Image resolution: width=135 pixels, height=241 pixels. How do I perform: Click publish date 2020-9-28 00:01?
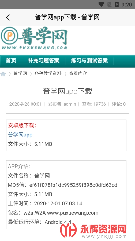25,104
